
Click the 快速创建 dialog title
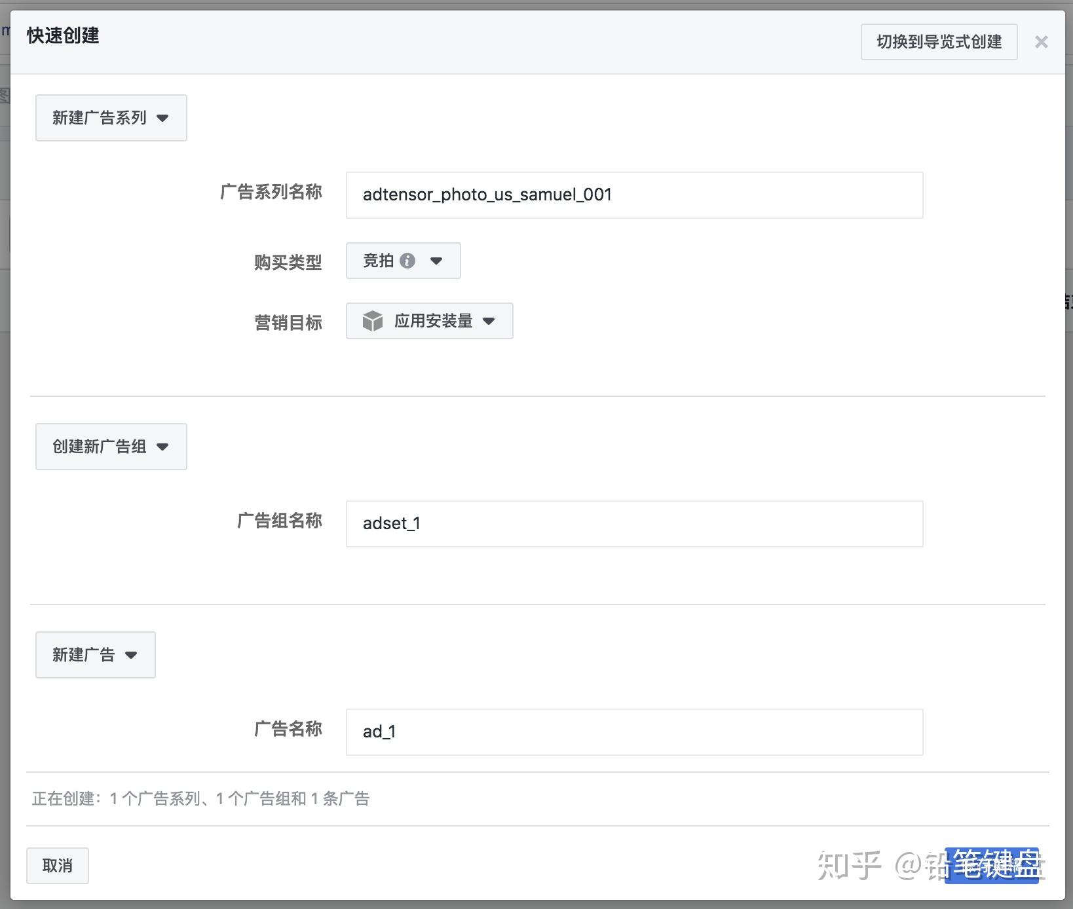click(63, 35)
